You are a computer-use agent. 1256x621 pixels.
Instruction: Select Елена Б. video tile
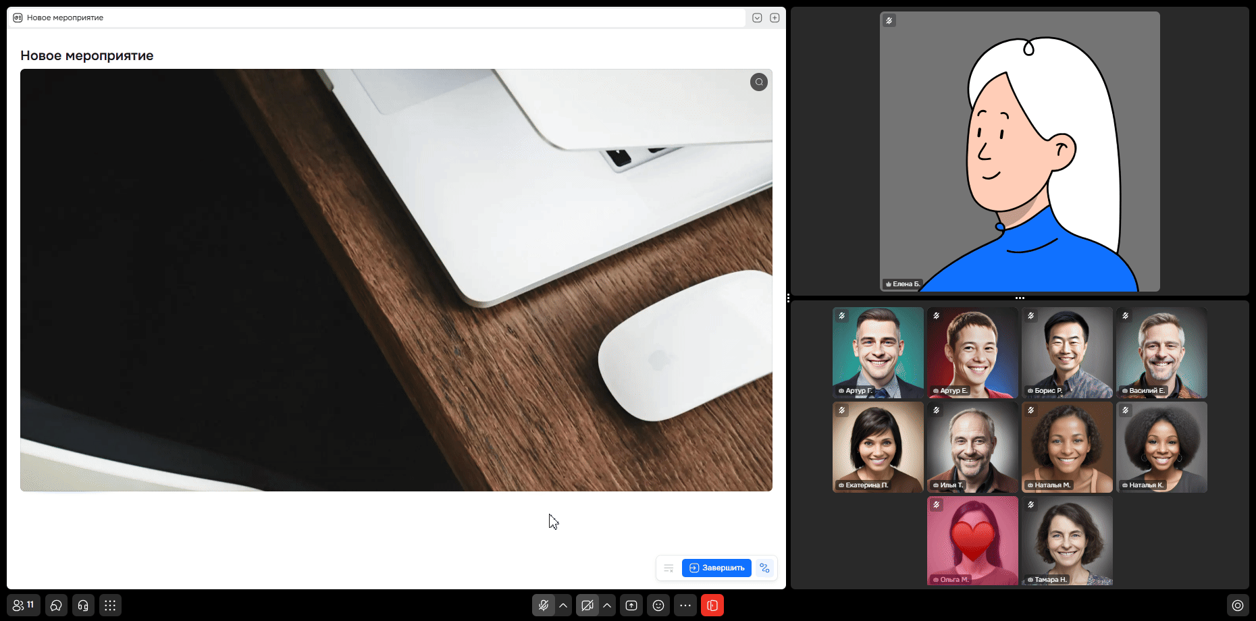pos(1020,151)
